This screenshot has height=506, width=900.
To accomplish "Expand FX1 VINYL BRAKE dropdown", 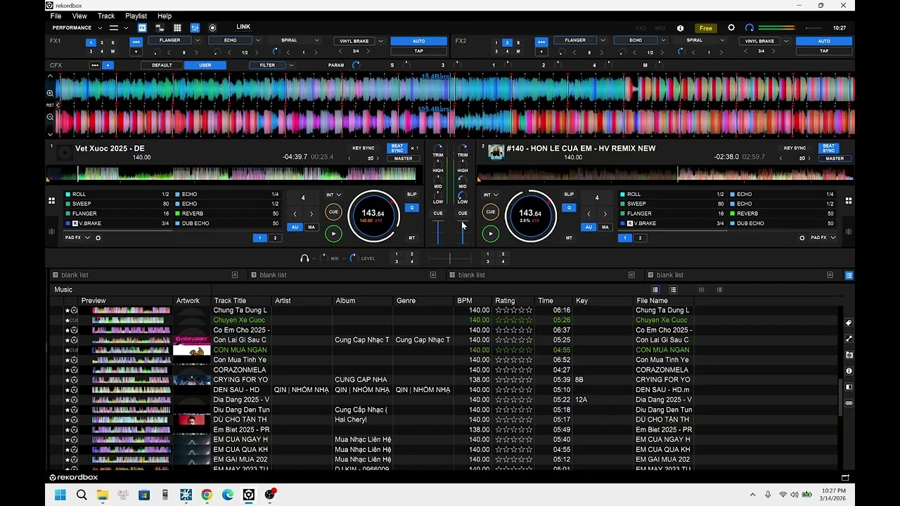I will (x=381, y=41).
